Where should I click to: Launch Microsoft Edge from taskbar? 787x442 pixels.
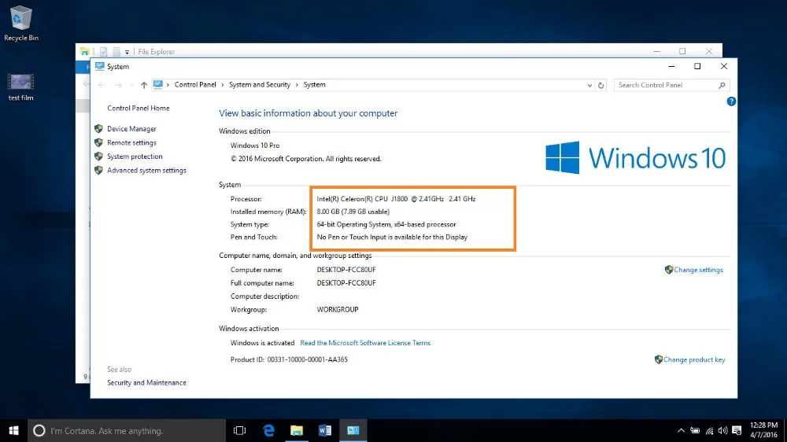coord(268,430)
